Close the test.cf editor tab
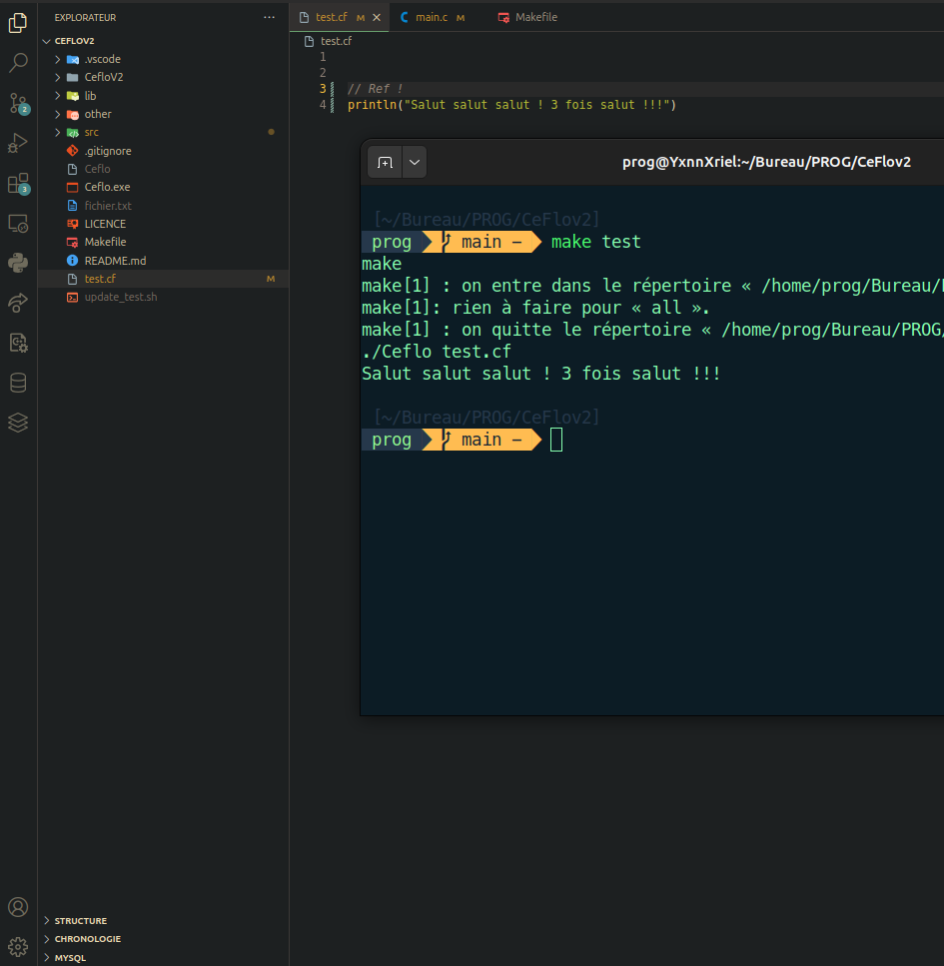 (x=377, y=17)
